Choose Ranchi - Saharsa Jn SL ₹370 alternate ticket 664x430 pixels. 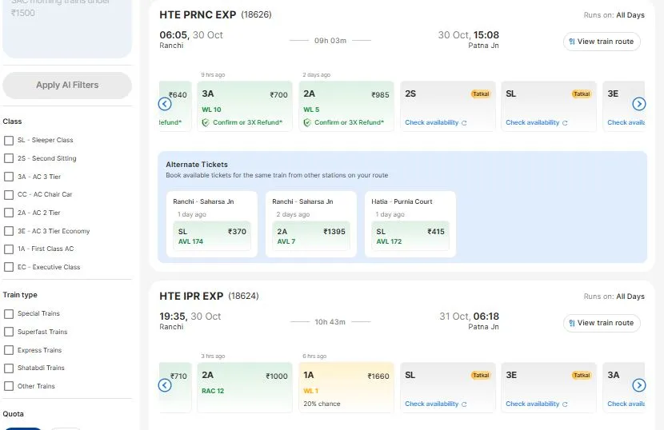[212, 236]
